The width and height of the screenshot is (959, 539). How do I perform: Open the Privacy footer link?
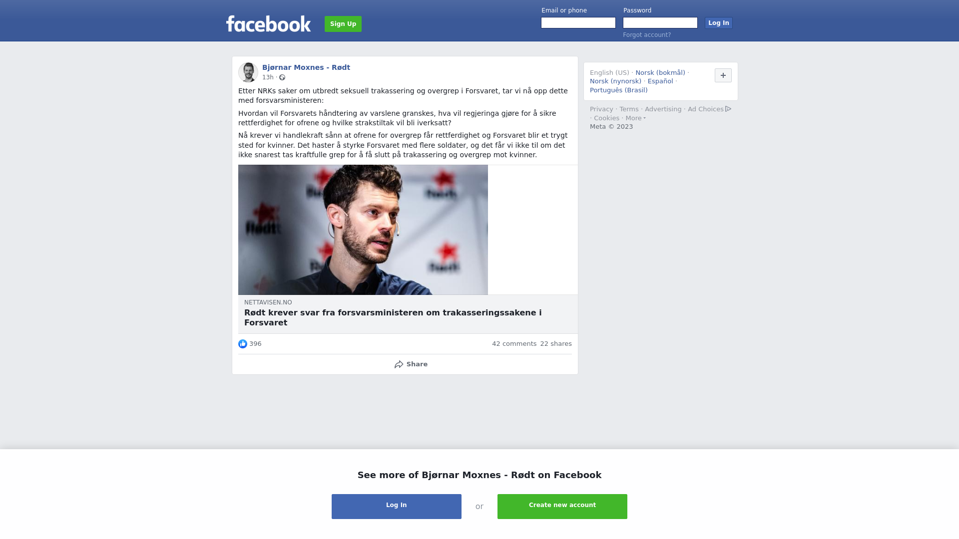(601, 109)
